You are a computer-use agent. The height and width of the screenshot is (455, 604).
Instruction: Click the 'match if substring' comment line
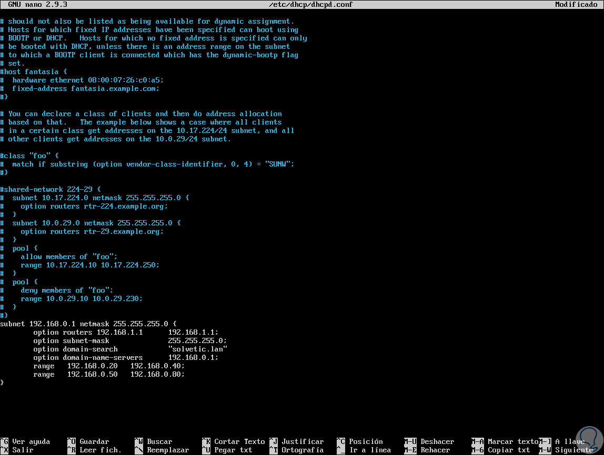147,164
